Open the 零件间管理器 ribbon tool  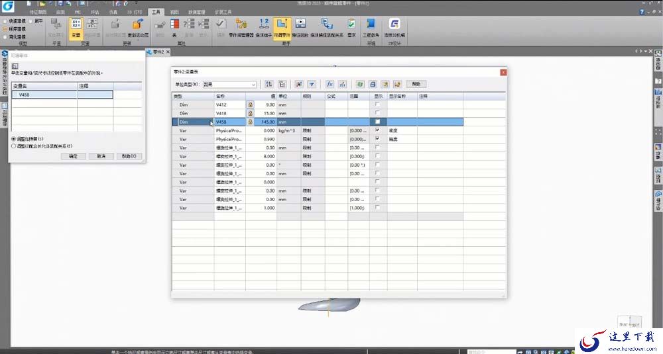tap(241, 28)
